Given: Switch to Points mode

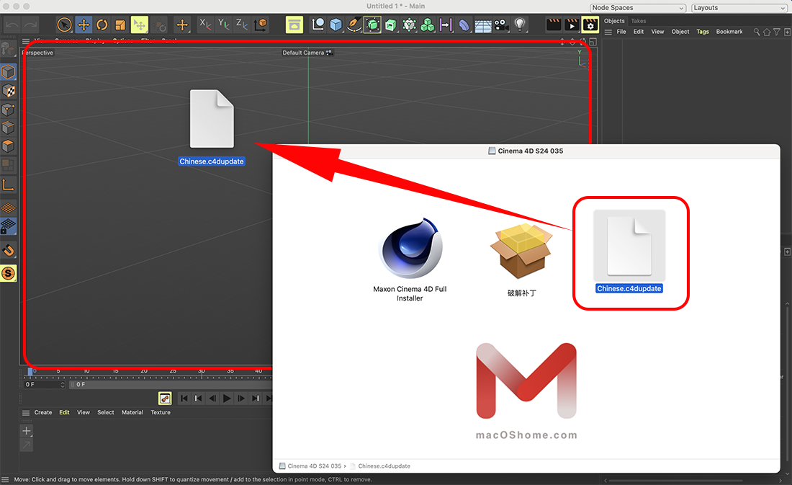Looking at the screenshot, I should (8, 110).
